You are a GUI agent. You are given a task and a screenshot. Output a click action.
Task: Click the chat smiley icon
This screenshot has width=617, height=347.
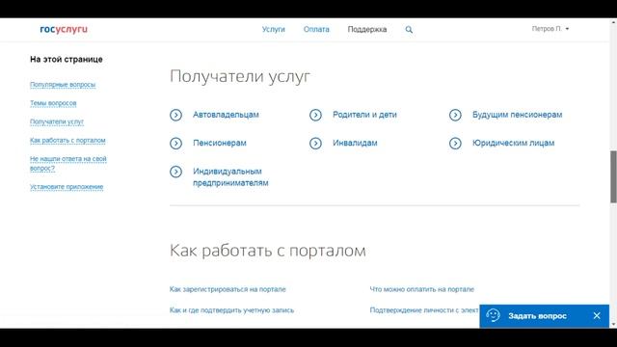point(493,315)
